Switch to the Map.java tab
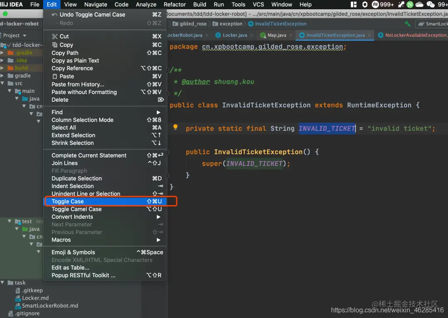448x318 pixels. (277, 35)
